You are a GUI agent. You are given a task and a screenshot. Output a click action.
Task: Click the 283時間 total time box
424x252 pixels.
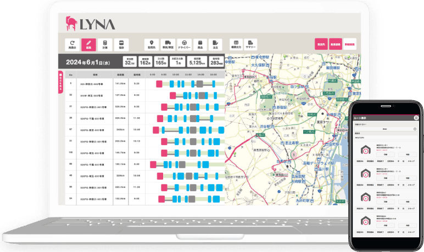(x=216, y=61)
